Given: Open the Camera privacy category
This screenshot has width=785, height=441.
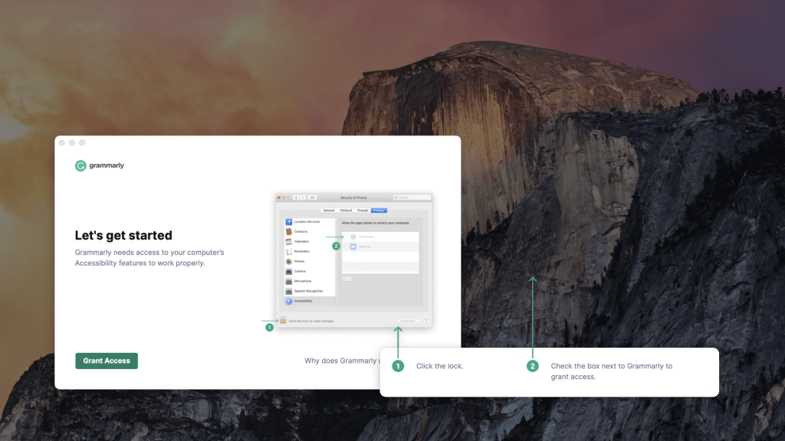Looking at the screenshot, I should click(x=300, y=271).
